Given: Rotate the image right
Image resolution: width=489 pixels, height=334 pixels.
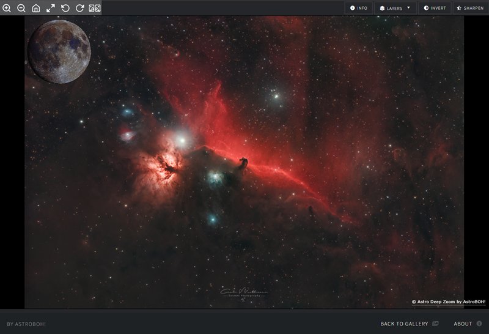Looking at the screenshot, I should pyautogui.click(x=80, y=8).
